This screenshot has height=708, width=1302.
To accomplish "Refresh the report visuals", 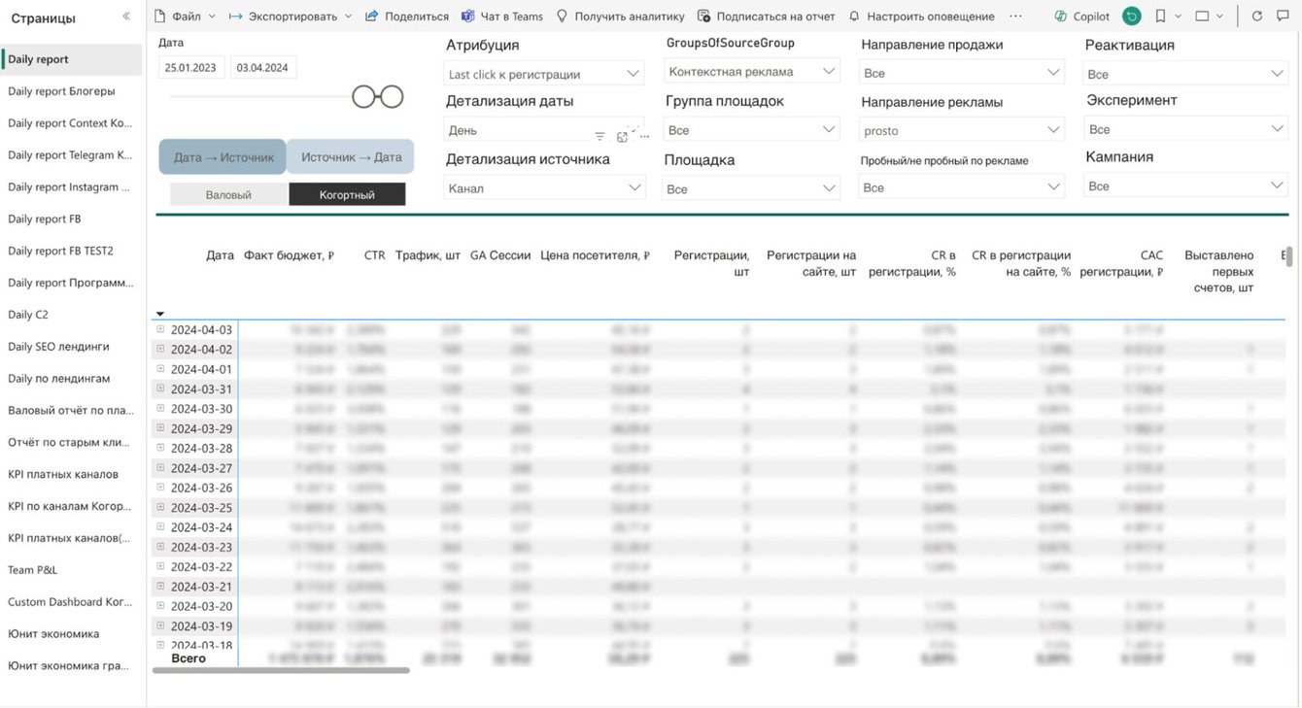I will [1257, 17].
